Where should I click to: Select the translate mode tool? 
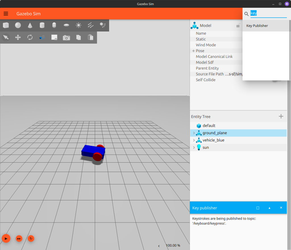tap(18, 37)
